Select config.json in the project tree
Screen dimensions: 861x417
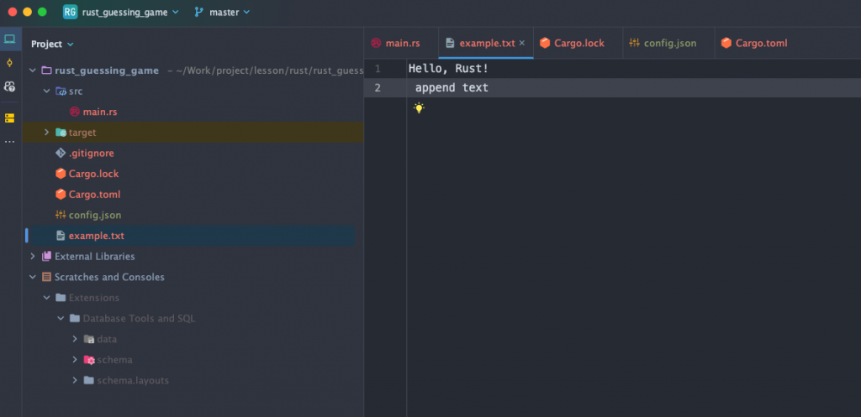(x=94, y=216)
